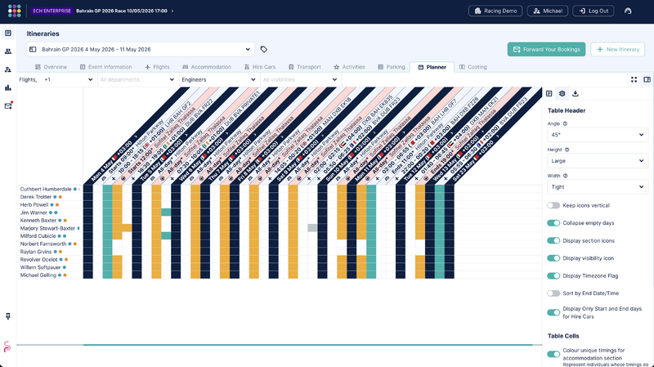
Task: Switch to the Parking tab
Action: (392, 67)
